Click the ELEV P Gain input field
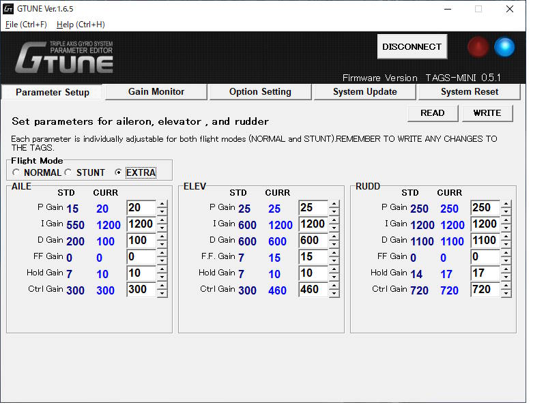Screen dimensions: 546x409 point(313,208)
